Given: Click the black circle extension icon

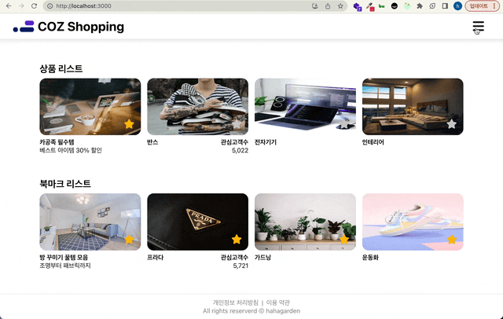Looking at the screenshot, I should [395, 5].
